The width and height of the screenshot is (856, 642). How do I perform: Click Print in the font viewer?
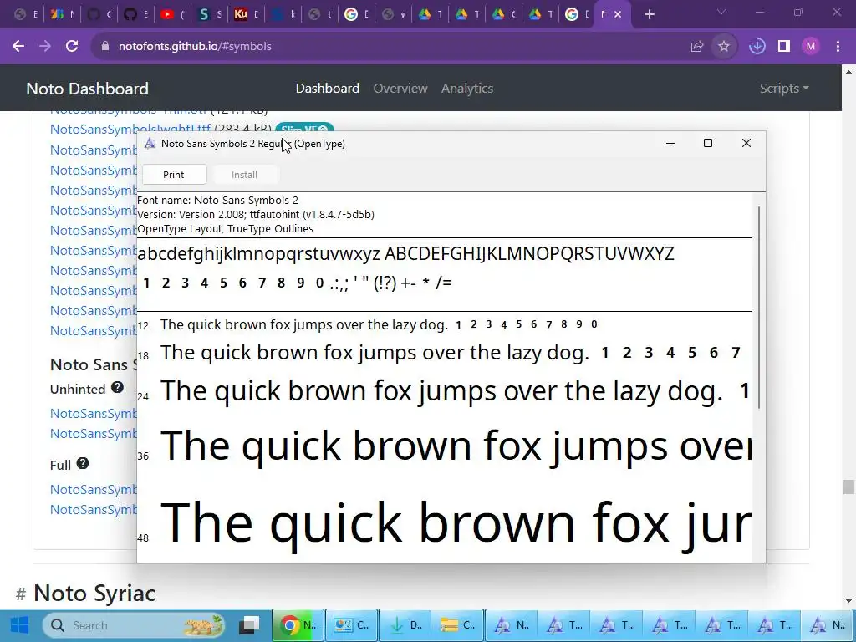[174, 175]
